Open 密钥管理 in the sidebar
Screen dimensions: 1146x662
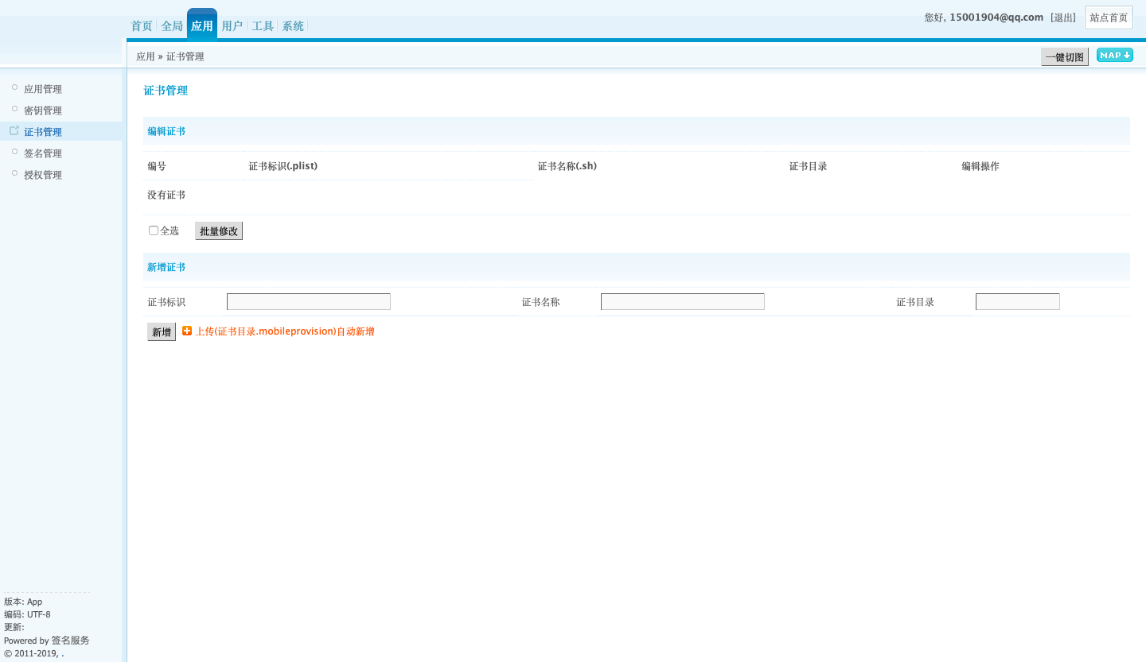click(x=43, y=110)
